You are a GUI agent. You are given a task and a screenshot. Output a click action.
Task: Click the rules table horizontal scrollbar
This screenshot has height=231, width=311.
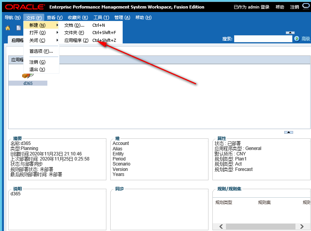pos(261,226)
